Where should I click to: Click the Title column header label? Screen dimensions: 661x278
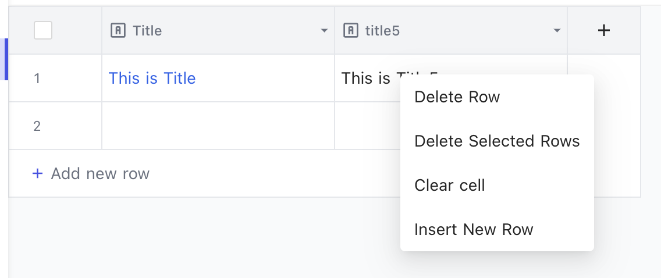[147, 30]
